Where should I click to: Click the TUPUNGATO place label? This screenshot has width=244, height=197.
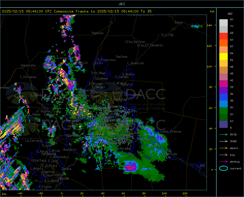pos(49,154)
